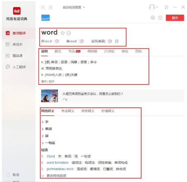Open the Word phrase link
The width and height of the screenshot is (187, 182).
tap(51, 156)
